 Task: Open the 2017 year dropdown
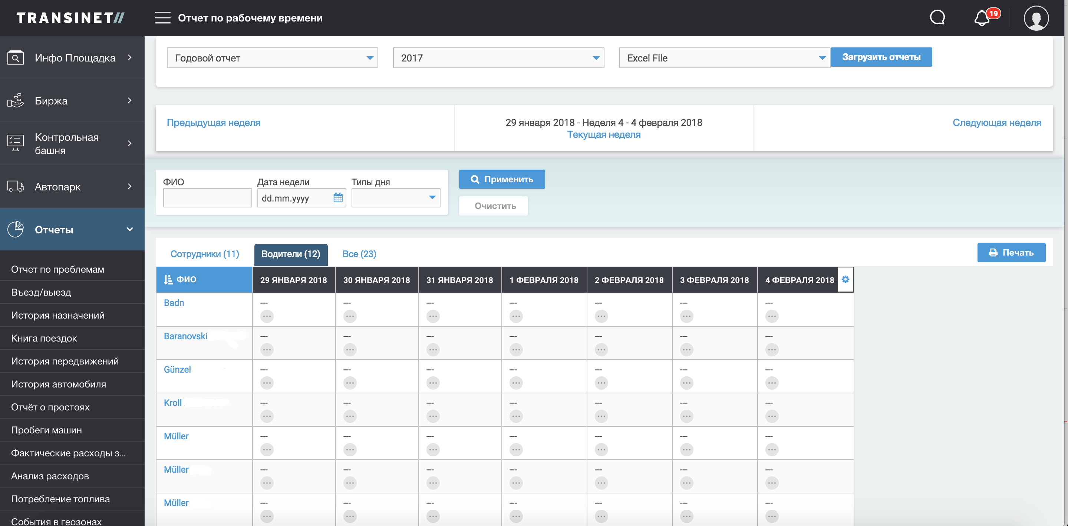[498, 58]
